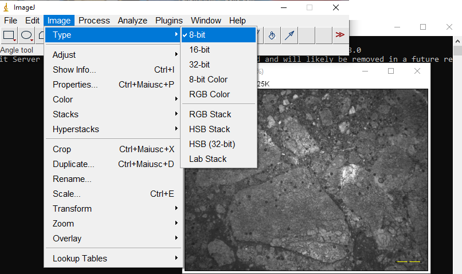The image size is (462, 274).
Task: Open the More Tools red arrows menu
Action: (340, 35)
